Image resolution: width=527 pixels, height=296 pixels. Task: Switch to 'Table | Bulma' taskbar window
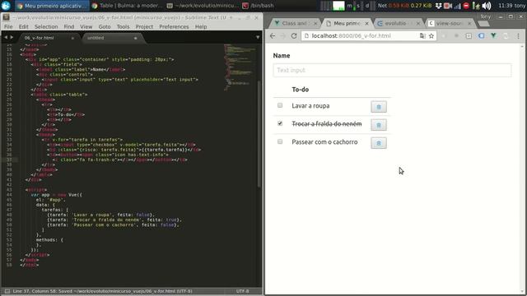(127, 6)
